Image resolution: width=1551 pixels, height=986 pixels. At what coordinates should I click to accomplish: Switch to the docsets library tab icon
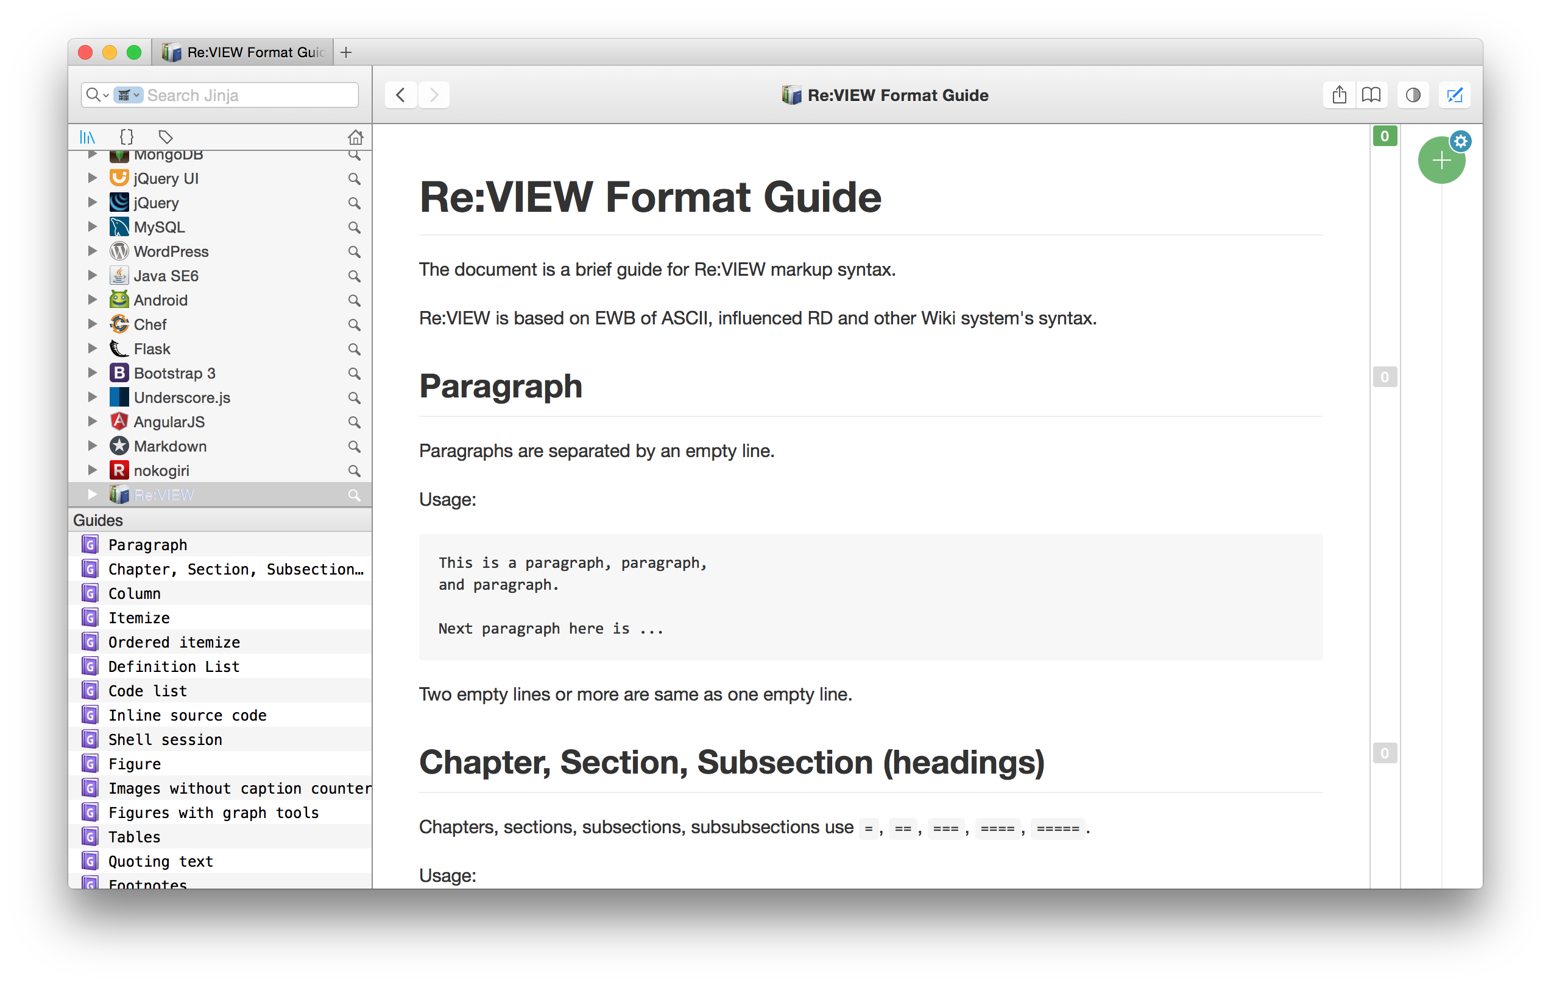coord(87,137)
